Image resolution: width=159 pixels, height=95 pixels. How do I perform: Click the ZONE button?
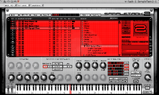click(147, 88)
